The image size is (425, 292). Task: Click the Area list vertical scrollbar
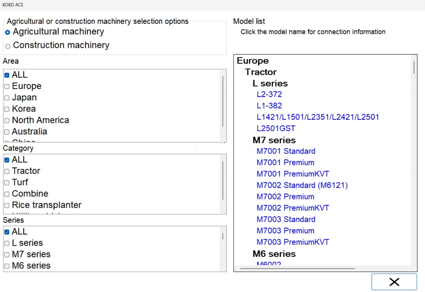223,101
